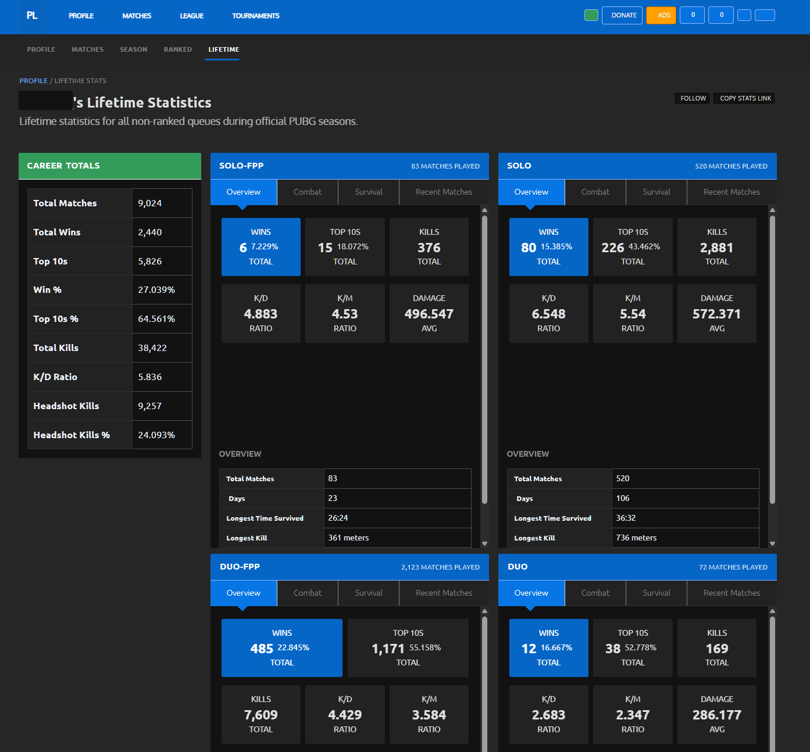Click SOLO Longest Time Survived 36:32
The height and width of the screenshot is (752, 810).
click(626, 518)
